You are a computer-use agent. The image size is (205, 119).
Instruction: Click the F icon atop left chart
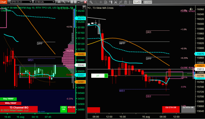(x=84, y=7)
